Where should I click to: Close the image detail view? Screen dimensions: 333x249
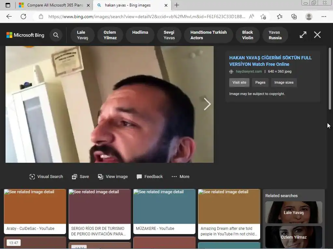317,35
